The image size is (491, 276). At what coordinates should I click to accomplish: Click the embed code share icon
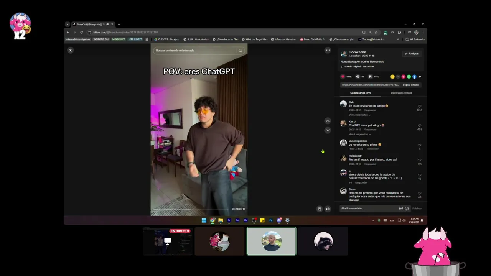(398, 77)
